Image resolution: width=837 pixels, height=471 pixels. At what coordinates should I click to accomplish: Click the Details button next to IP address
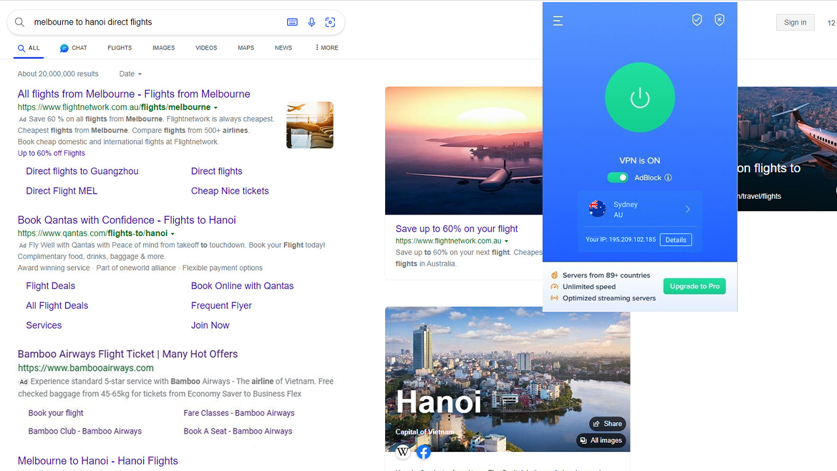(675, 240)
